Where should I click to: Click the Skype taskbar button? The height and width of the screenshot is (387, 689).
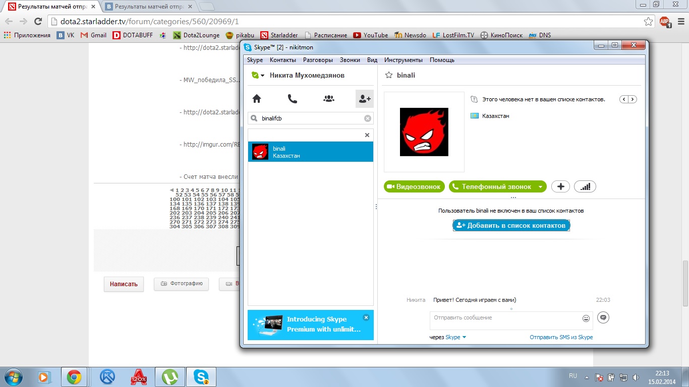pos(201,376)
